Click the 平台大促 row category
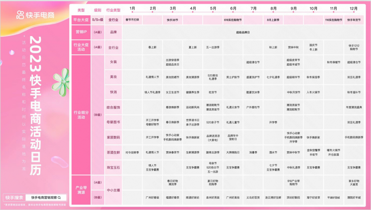Viewport: 371px width, 210px height. click(x=81, y=20)
